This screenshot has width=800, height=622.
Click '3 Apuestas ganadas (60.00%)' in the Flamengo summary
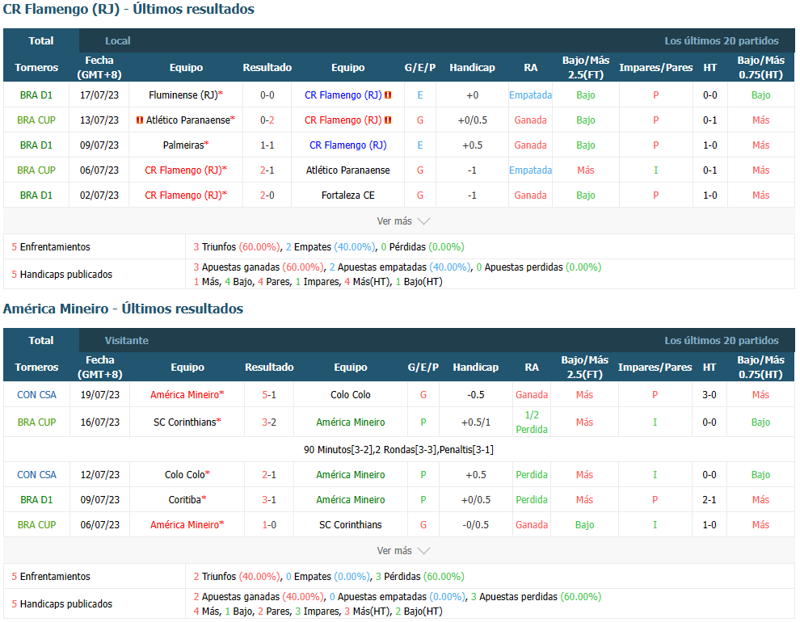259,267
